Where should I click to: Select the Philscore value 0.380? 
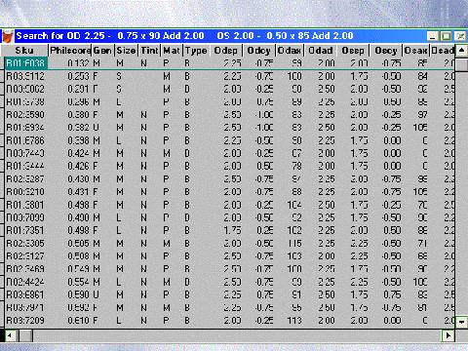pos(78,115)
